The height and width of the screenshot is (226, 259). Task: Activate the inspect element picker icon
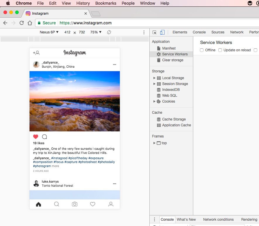pyautogui.click(x=154, y=32)
